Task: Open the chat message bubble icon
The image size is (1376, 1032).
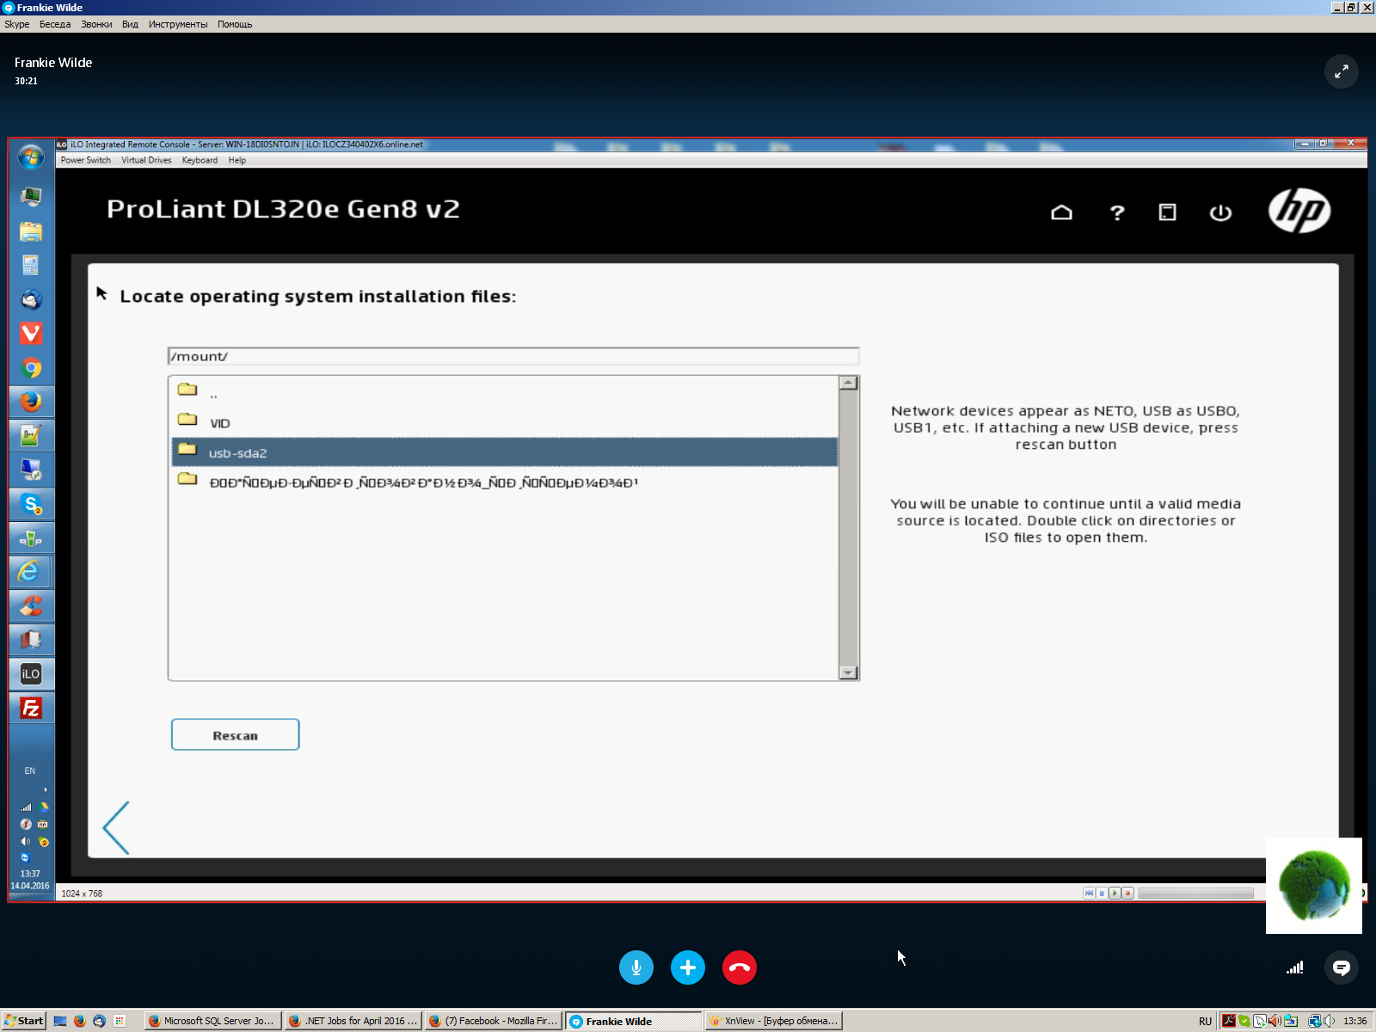Action: 1342,967
